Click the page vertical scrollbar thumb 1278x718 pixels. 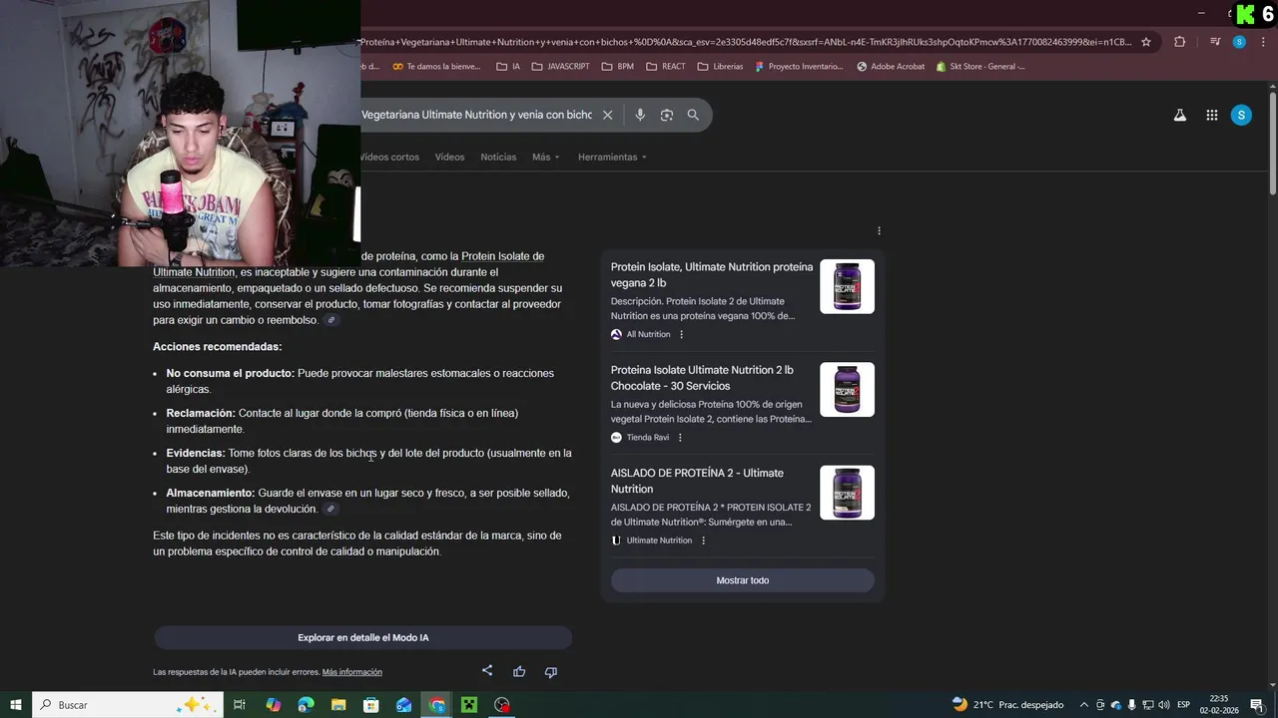1273,144
